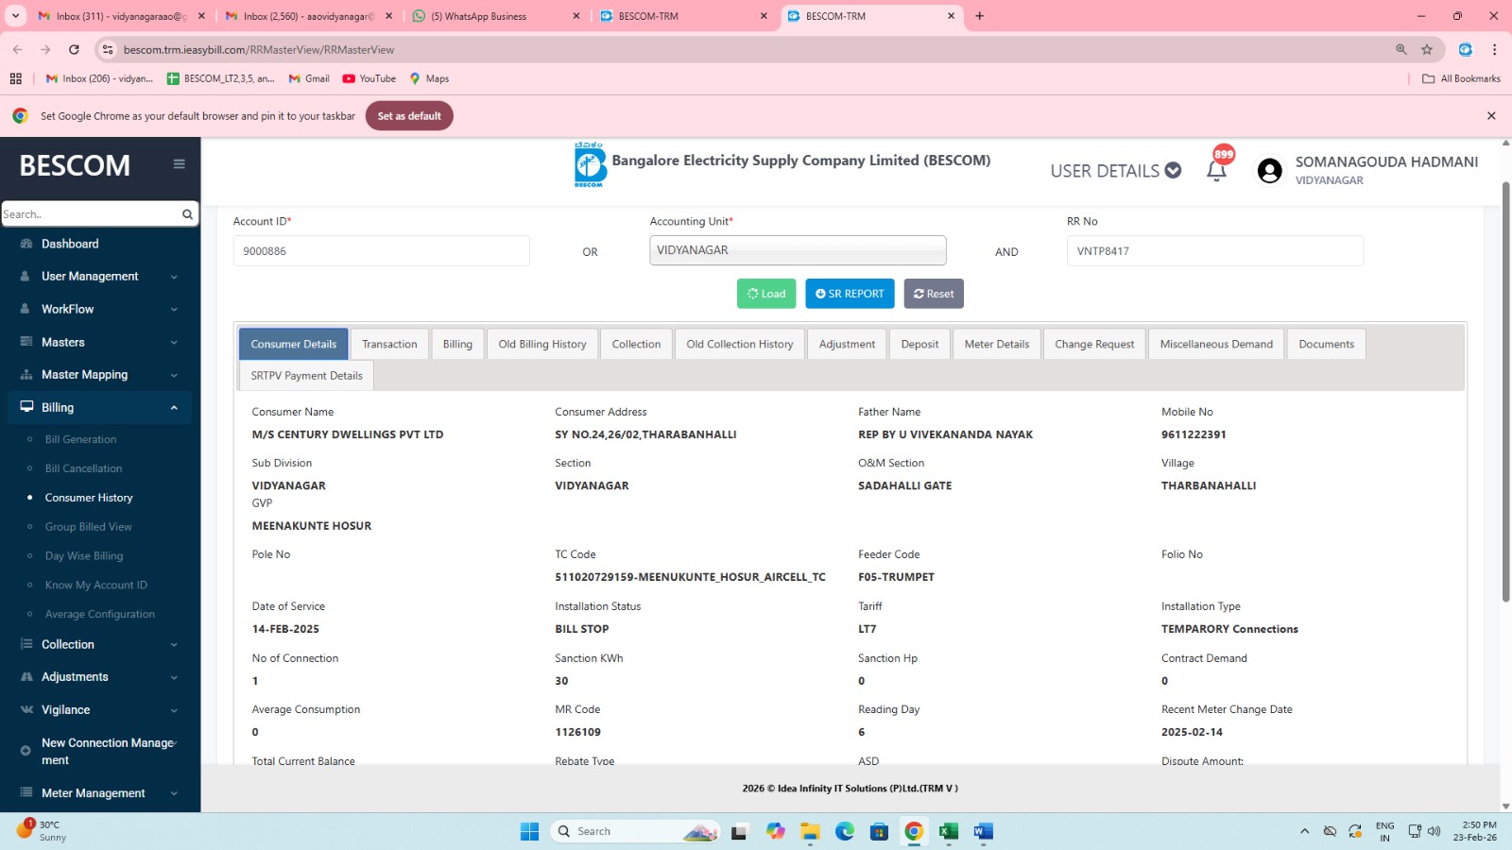Click the sidebar search magnifier icon
This screenshot has height=850, width=1512.
click(187, 214)
